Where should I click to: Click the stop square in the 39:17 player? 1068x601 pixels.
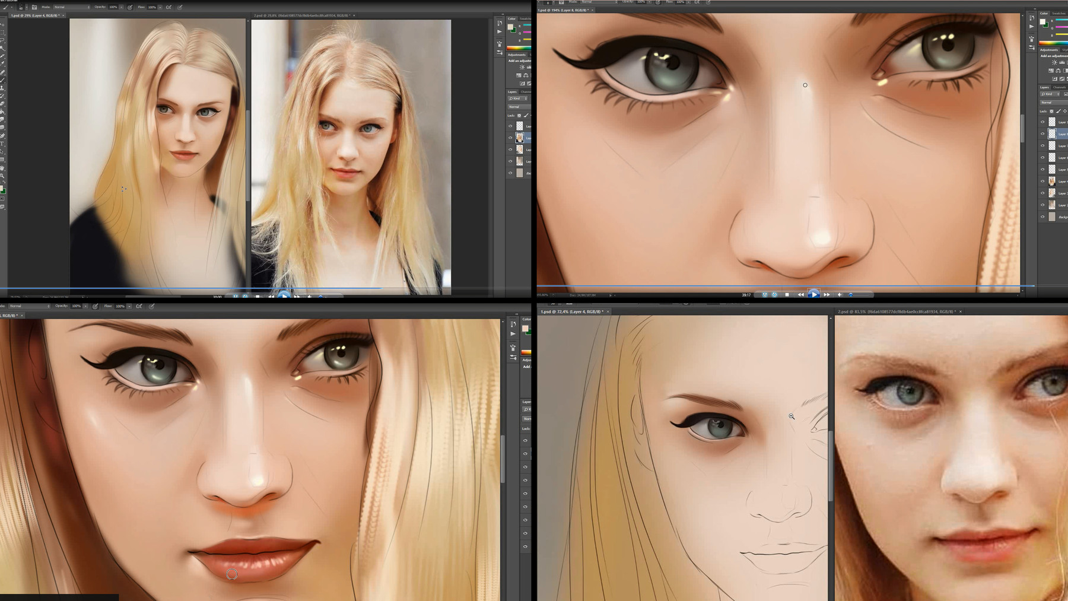(x=787, y=294)
